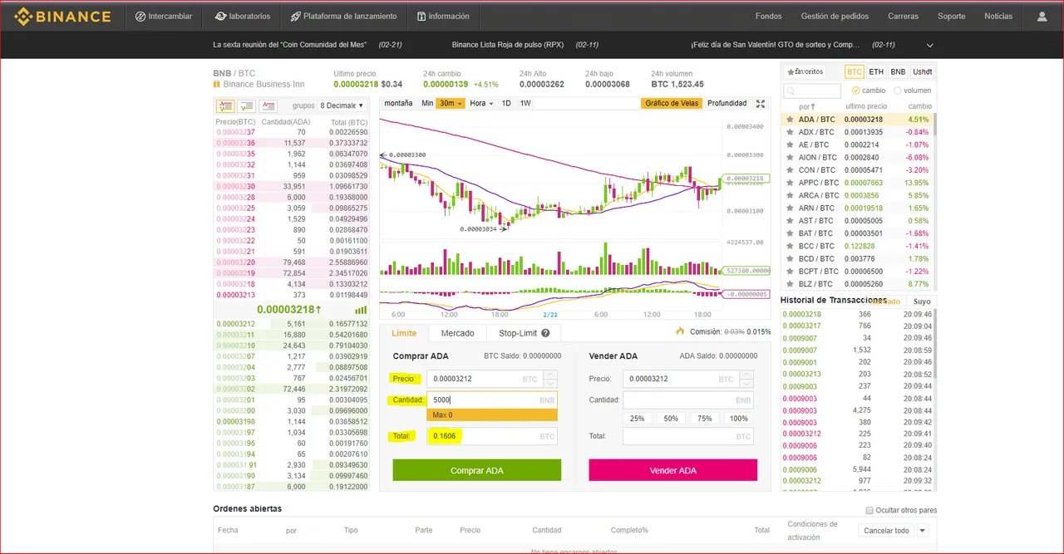Star the AION / BTC pair

[x=791, y=157]
